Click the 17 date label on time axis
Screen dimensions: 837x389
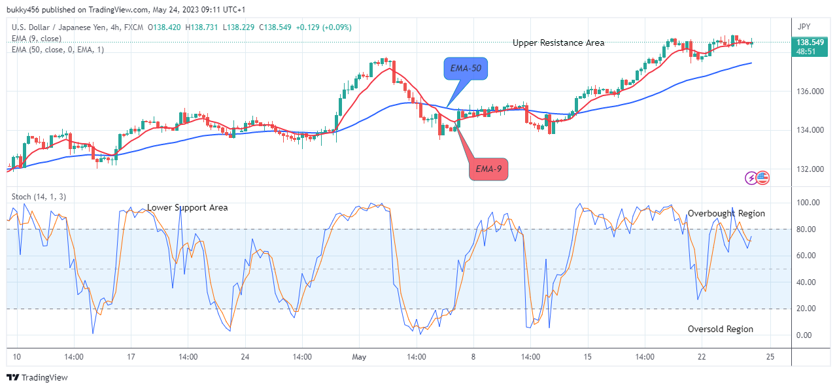click(131, 357)
